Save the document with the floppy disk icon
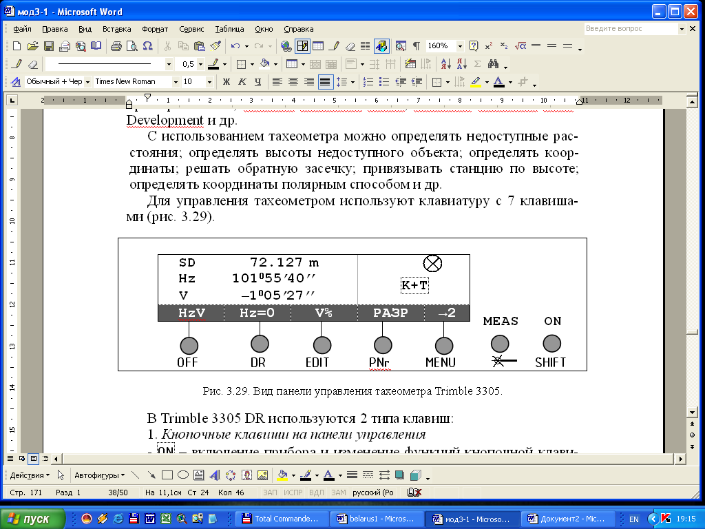Viewport: 705px width, 529px height. [x=49, y=46]
